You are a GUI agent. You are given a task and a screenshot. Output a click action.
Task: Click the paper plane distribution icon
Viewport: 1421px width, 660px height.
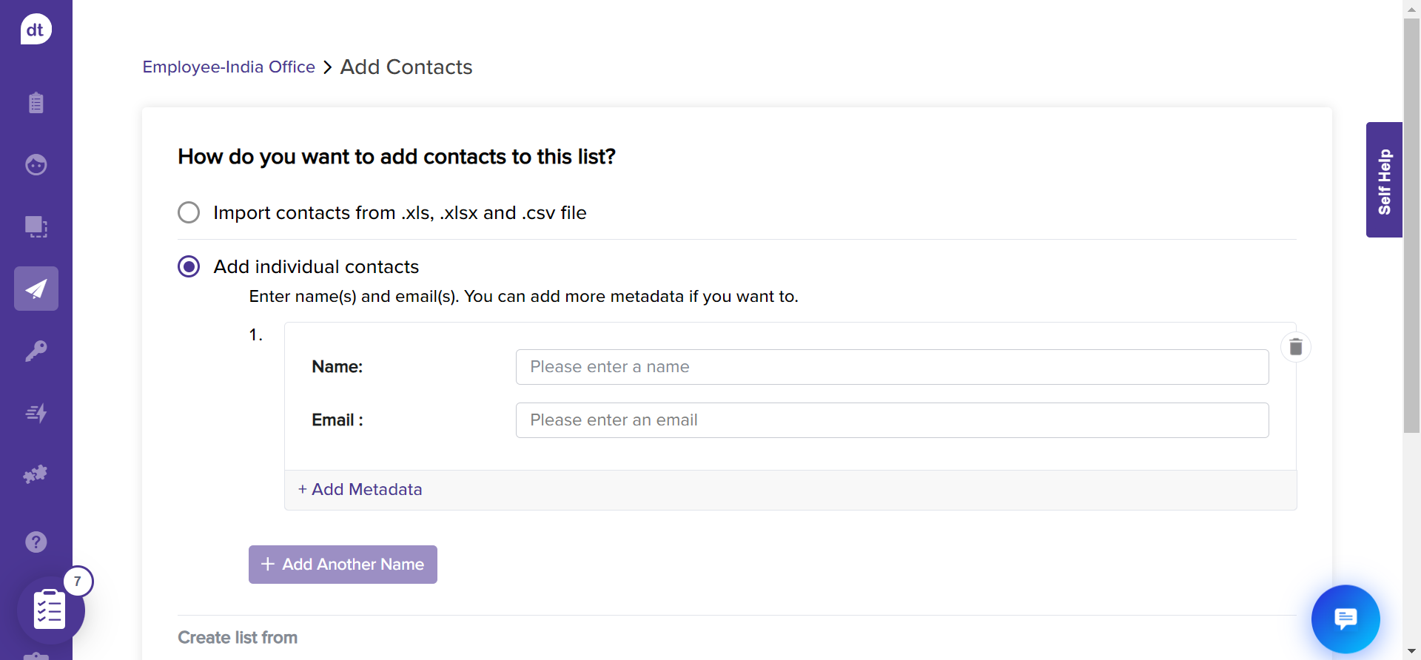(36, 289)
